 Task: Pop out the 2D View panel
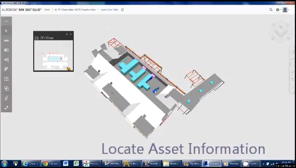[x=67, y=35]
